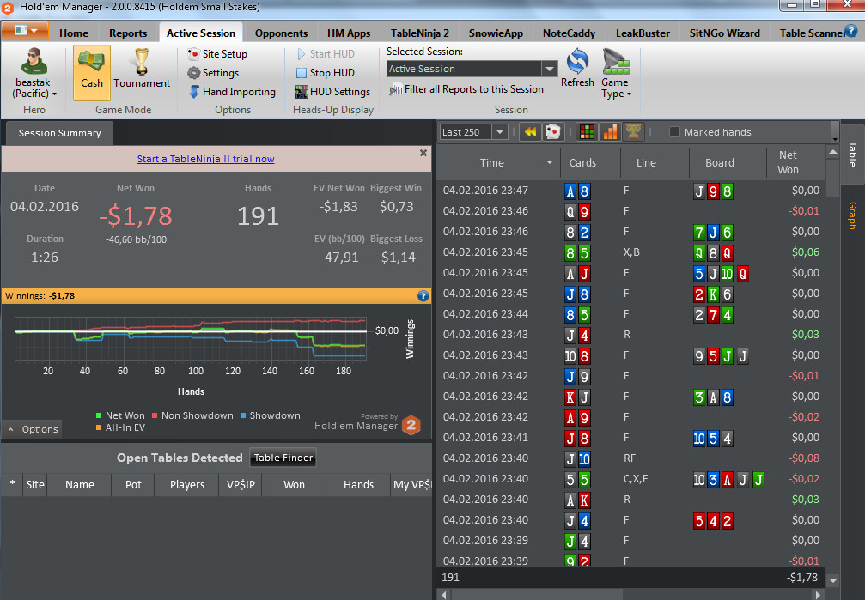Click the -$0,08 Net Won cell
This screenshot has height=600, width=865.
pyautogui.click(x=804, y=458)
